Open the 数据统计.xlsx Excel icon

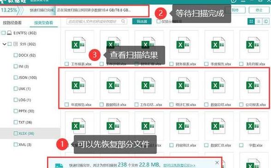(x=114, y=85)
